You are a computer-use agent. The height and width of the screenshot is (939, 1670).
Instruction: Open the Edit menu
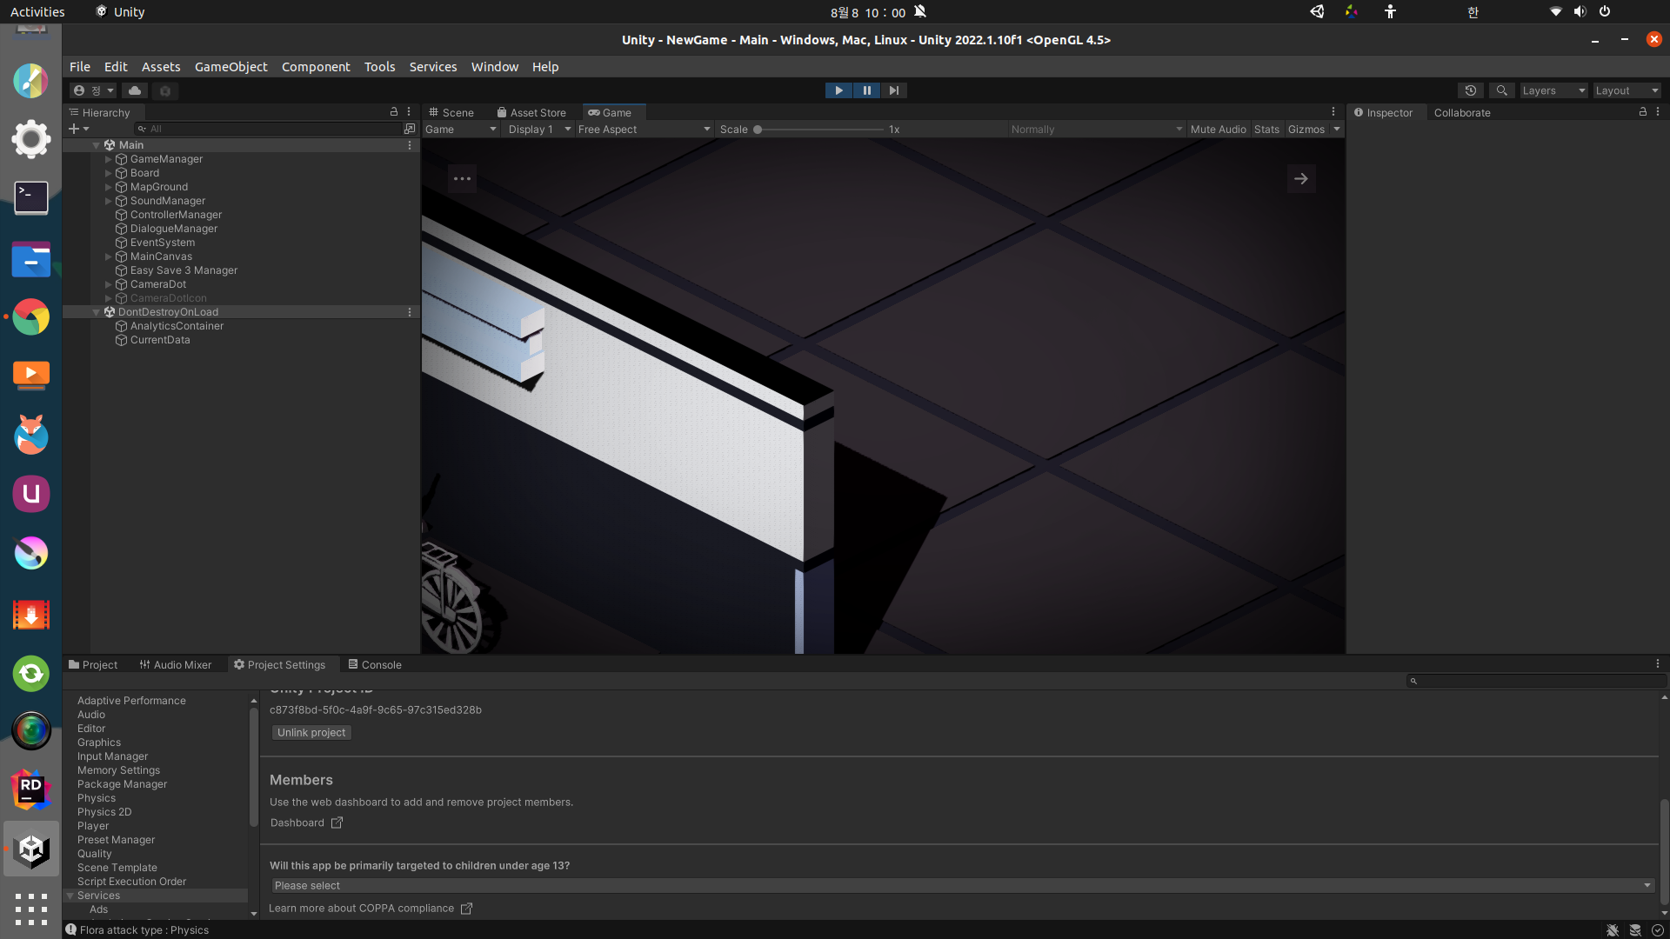(116, 67)
